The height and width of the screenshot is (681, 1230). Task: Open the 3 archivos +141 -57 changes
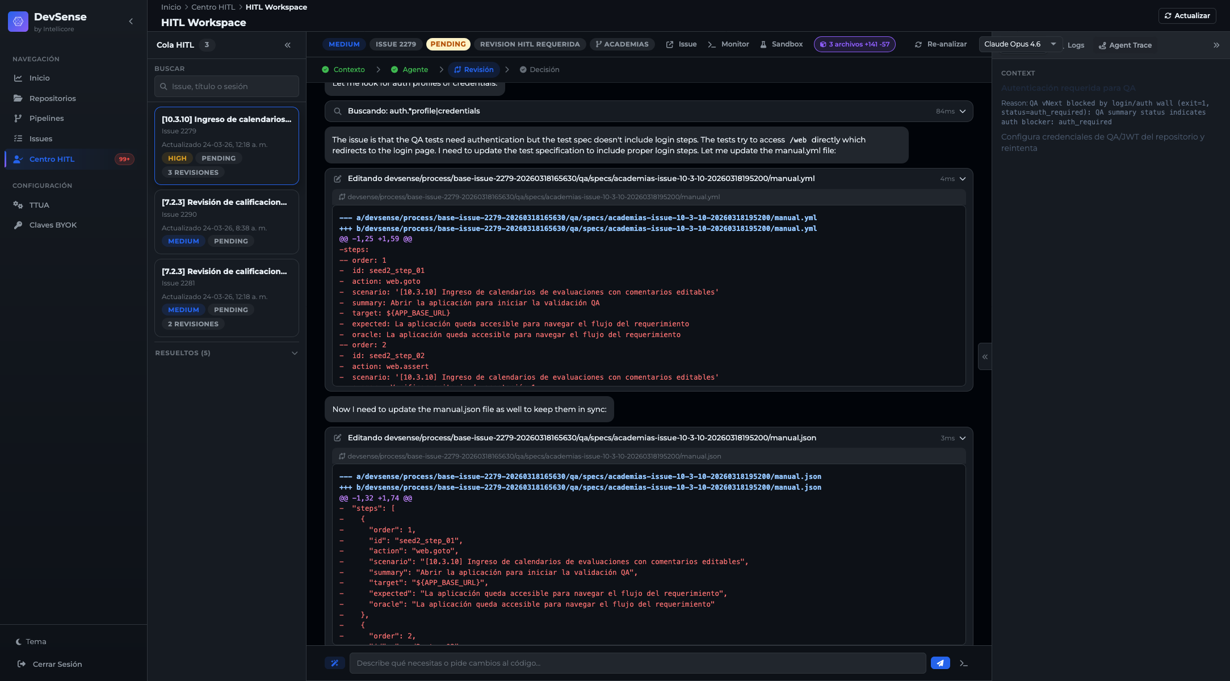point(854,44)
